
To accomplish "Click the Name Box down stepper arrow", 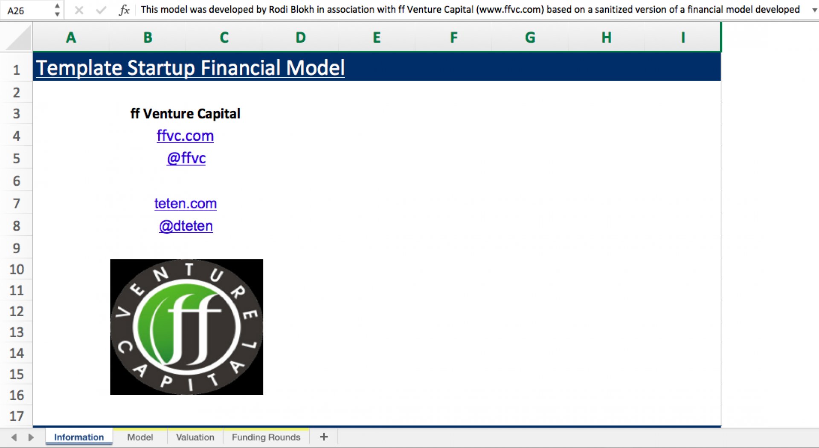I will [57, 14].
